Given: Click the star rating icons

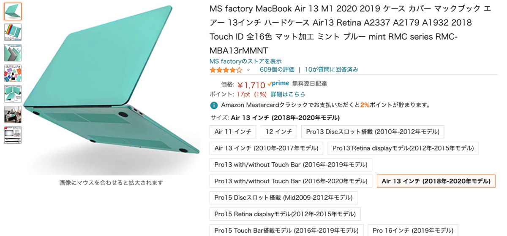Looking at the screenshot, I should coord(226,70).
